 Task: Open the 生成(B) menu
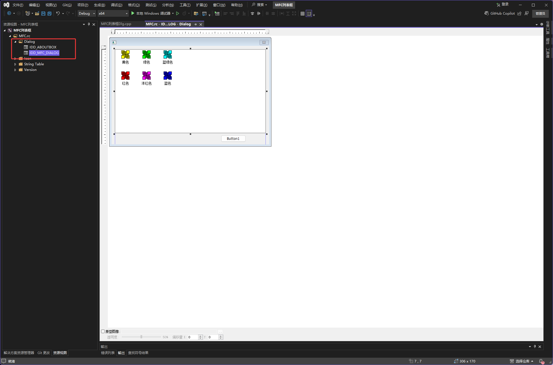pyautogui.click(x=99, y=5)
